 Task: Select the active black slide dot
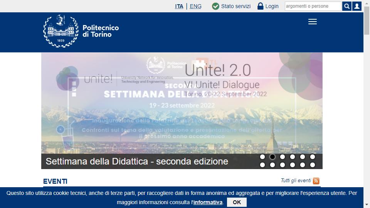pyautogui.click(x=272, y=157)
